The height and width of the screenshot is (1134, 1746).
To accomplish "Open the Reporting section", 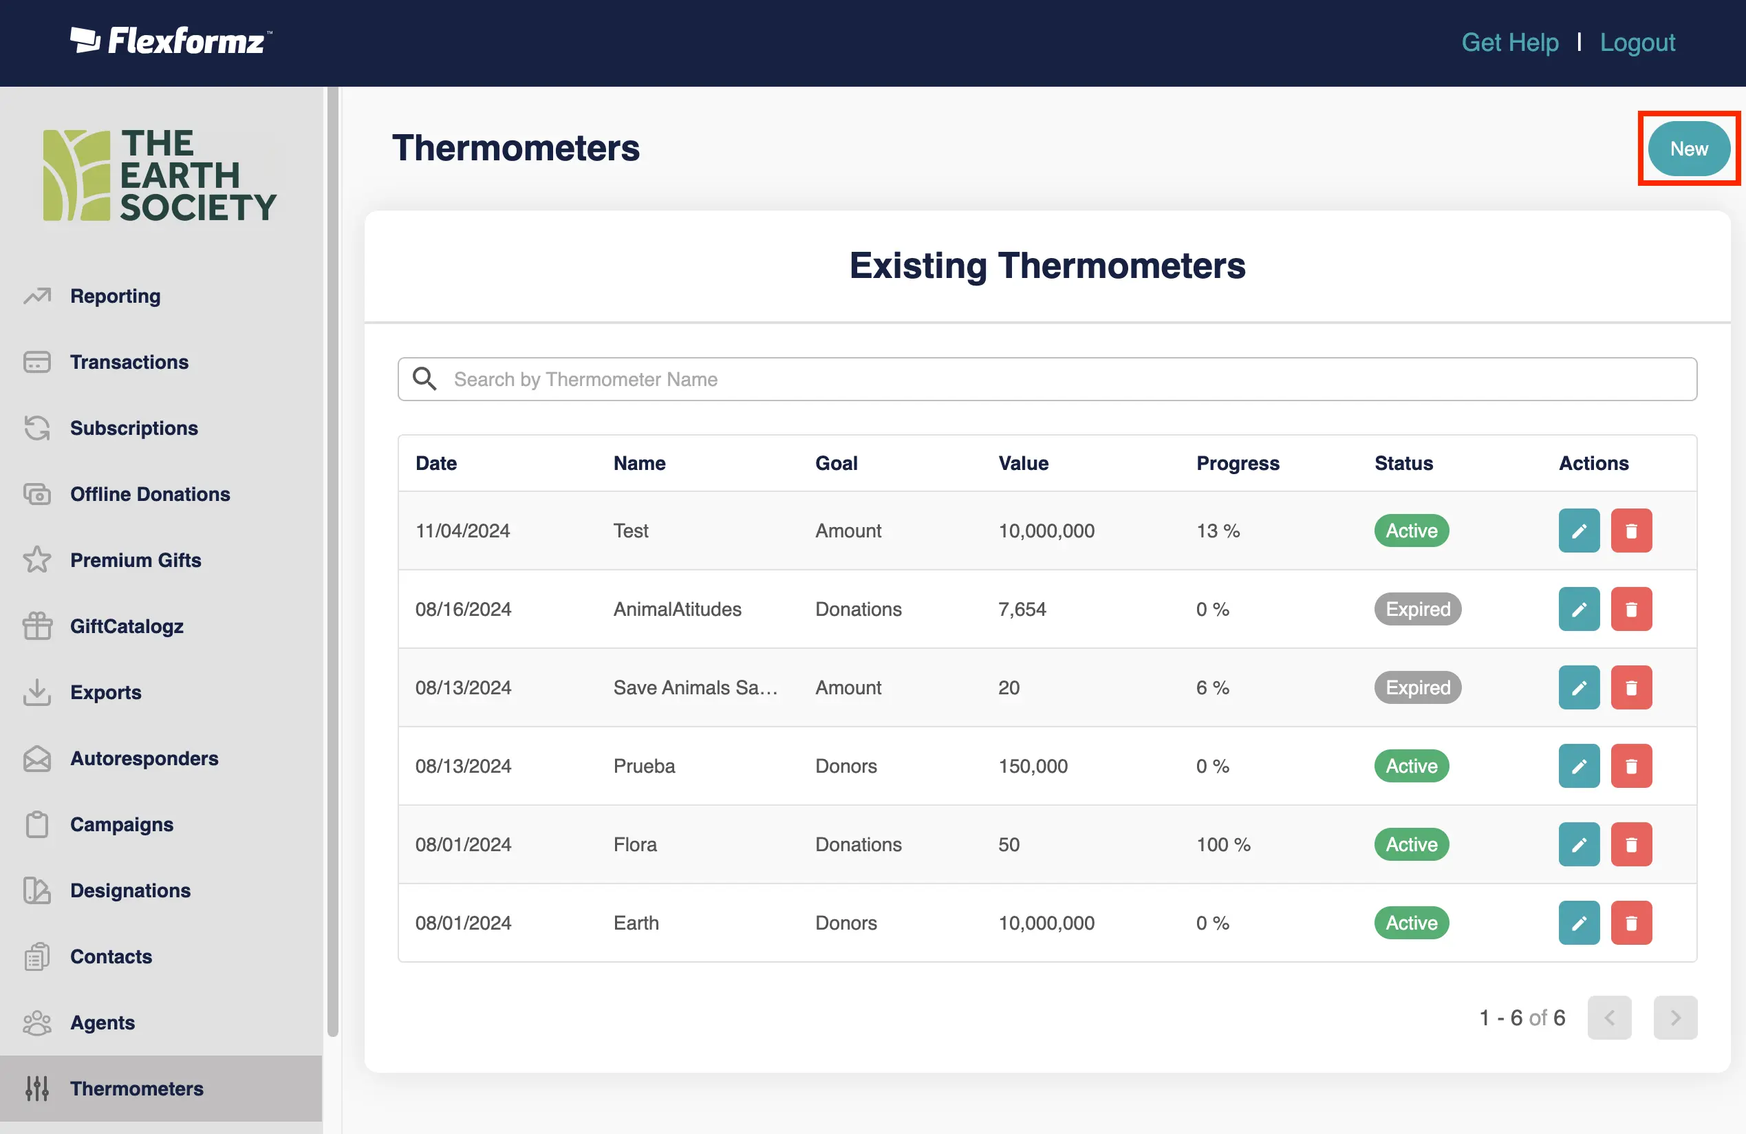I will click(115, 296).
